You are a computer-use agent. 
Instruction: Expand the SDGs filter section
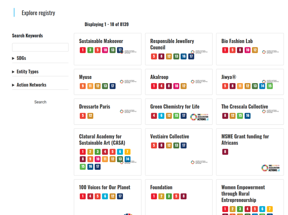[x=21, y=58]
